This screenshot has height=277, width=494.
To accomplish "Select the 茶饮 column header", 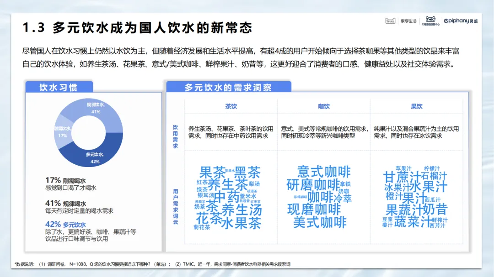I will click(x=231, y=106).
